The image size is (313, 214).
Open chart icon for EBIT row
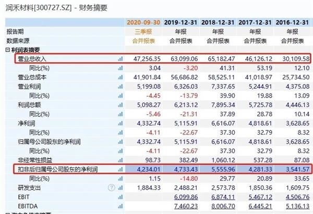tap(121, 197)
